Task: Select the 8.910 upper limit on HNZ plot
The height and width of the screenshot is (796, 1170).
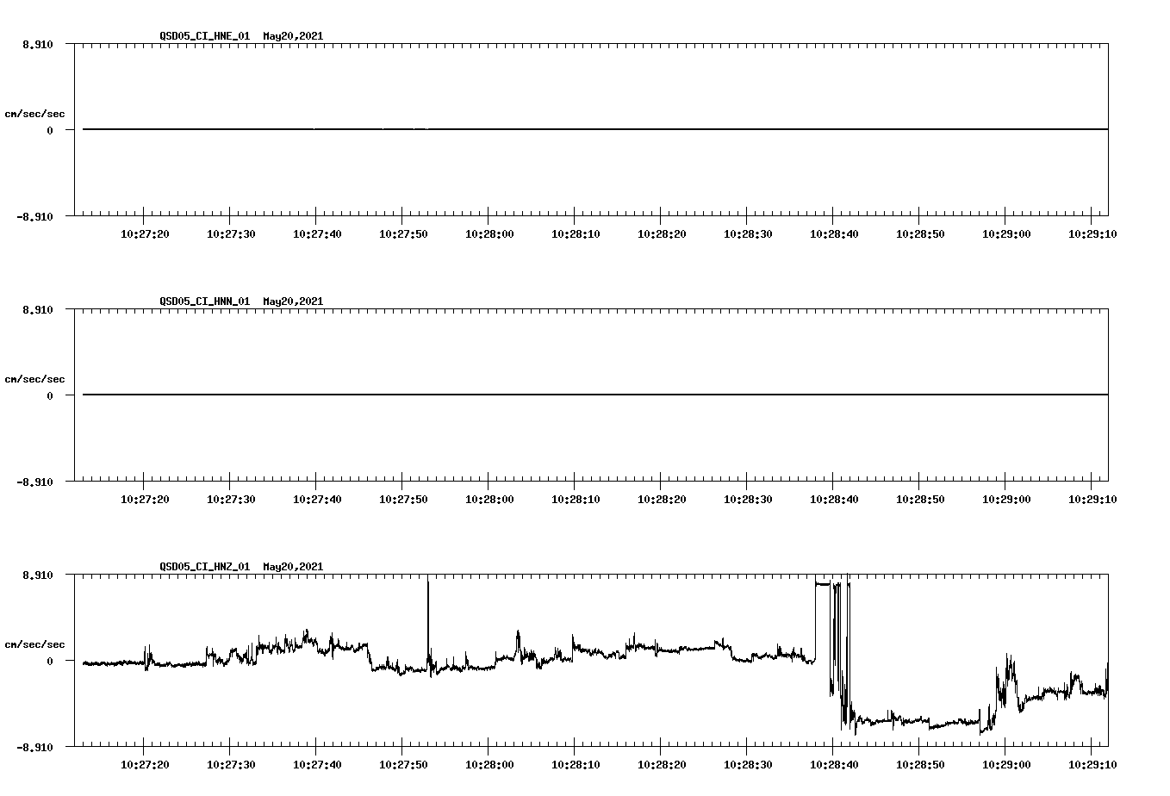Action: (x=38, y=575)
